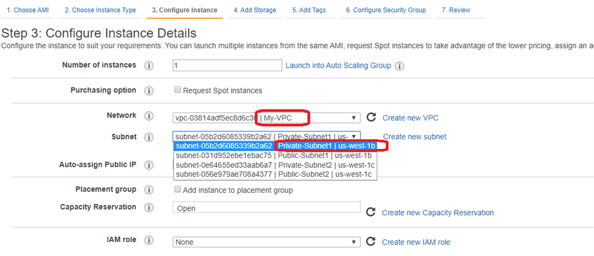
Task: Click the Create new IAM role link
Action: tap(416, 242)
